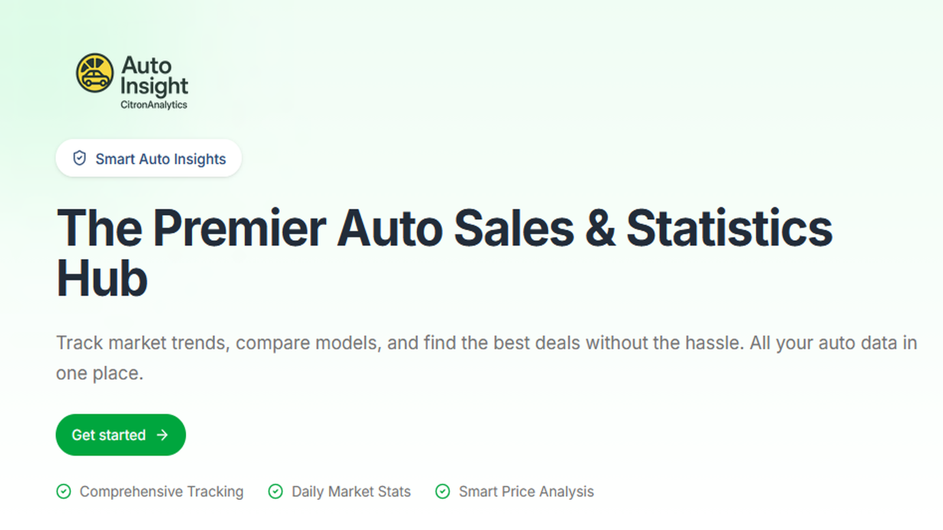Click the Auto Insight brand name text
Screen dimensions: 943x530
point(154,77)
